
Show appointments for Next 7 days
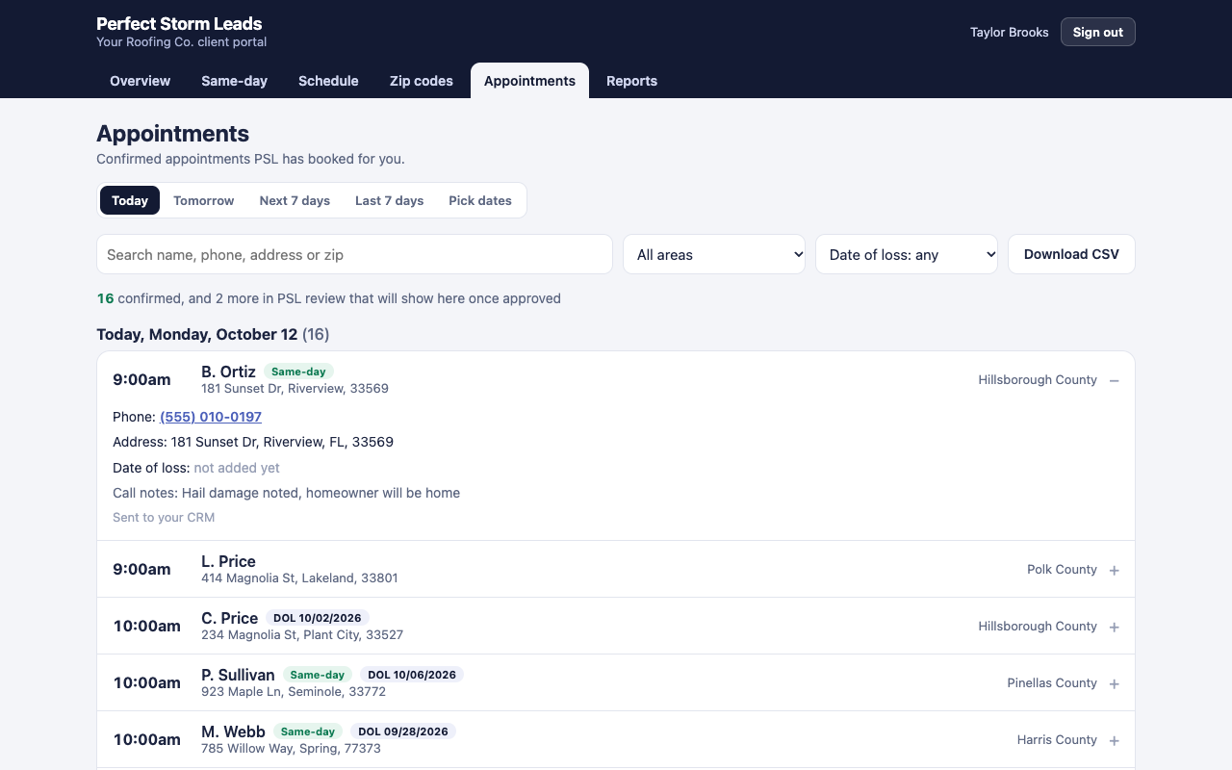(295, 200)
